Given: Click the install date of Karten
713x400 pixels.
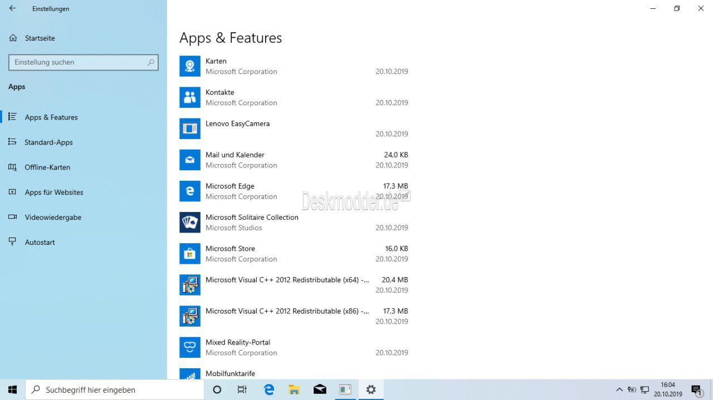Looking at the screenshot, I should coord(392,71).
